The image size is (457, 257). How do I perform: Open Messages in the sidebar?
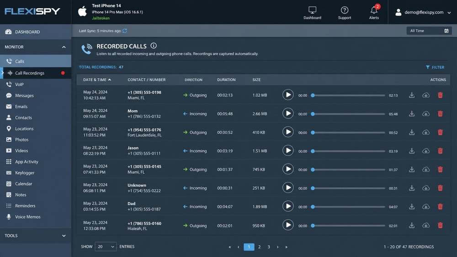[36, 95]
